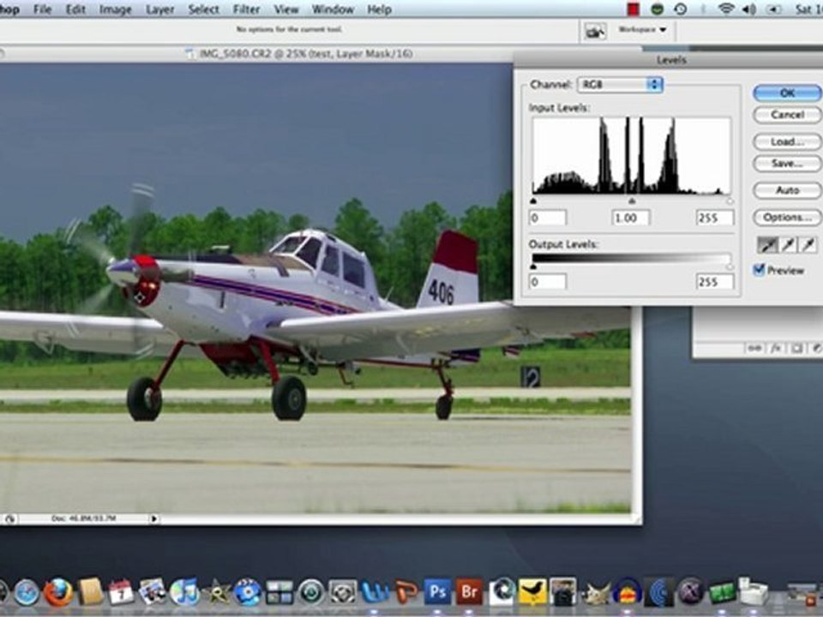Click the link layers icon in Layers panel
The image size is (823, 617).
point(754,349)
